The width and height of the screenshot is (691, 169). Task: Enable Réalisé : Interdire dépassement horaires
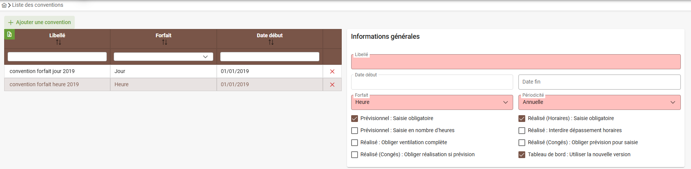click(x=522, y=131)
